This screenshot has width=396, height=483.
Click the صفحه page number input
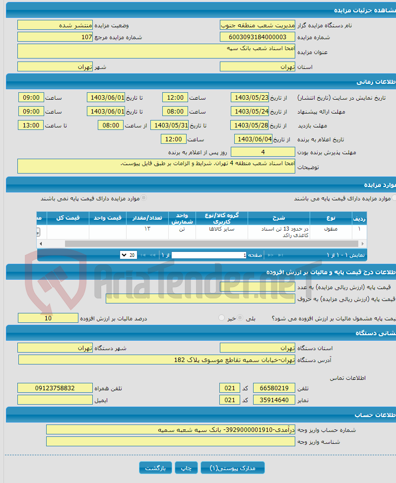(209, 255)
